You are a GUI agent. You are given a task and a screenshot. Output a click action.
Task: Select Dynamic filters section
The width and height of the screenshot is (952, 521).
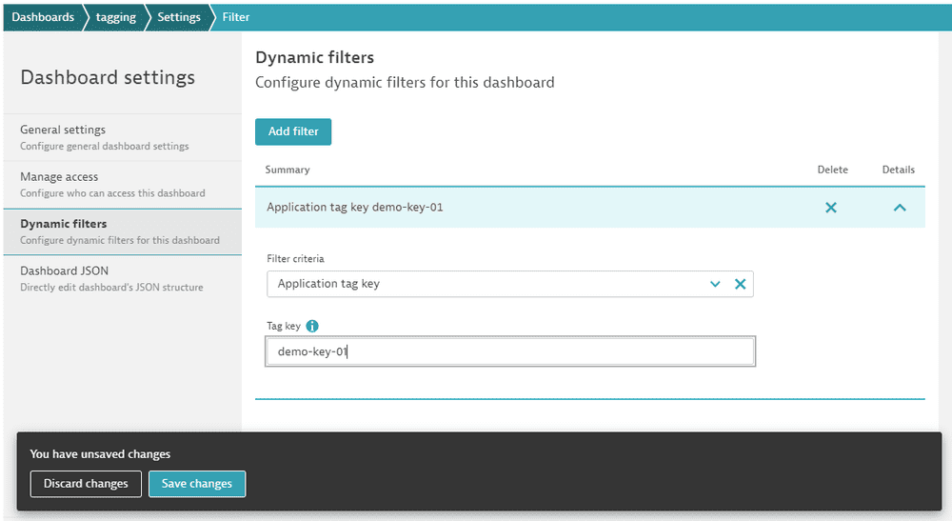[x=123, y=232]
